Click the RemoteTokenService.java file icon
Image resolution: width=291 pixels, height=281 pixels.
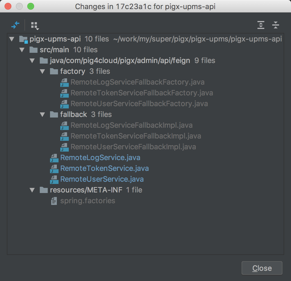tap(54, 169)
